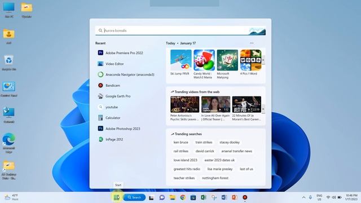Open File Explorer from the taskbar
The image size is (361, 203).
(172, 197)
